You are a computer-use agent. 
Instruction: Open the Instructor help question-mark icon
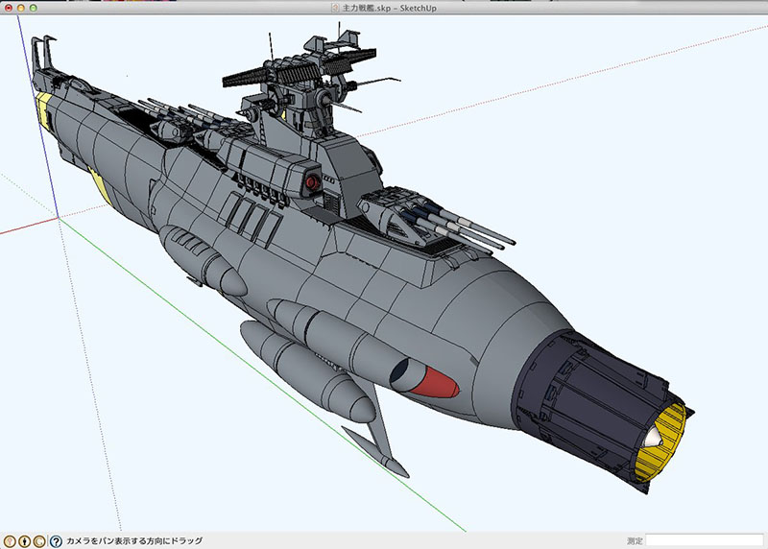[x=56, y=541]
